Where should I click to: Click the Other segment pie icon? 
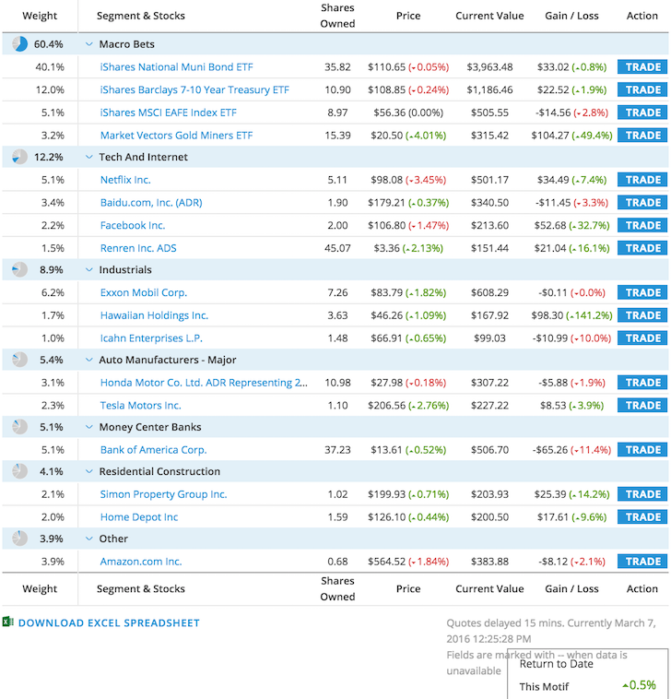[x=19, y=539]
